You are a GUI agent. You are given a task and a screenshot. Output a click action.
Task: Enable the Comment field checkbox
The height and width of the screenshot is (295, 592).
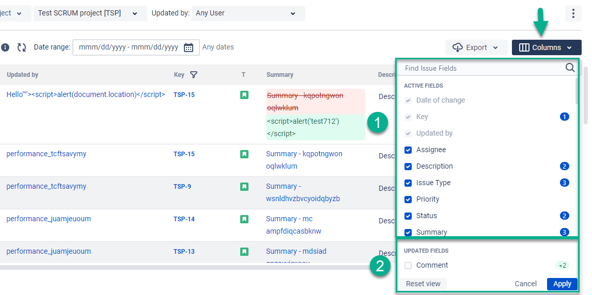point(408,266)
